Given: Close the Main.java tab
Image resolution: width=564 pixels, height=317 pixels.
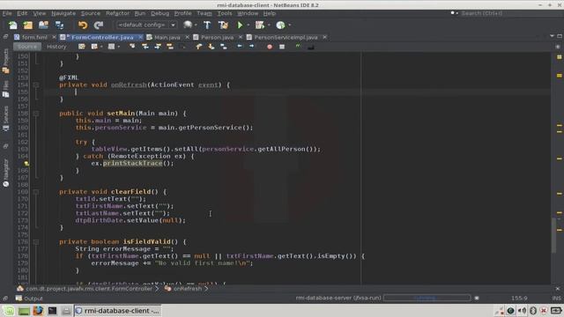Looking at the screenshot, I should point(187,37).
